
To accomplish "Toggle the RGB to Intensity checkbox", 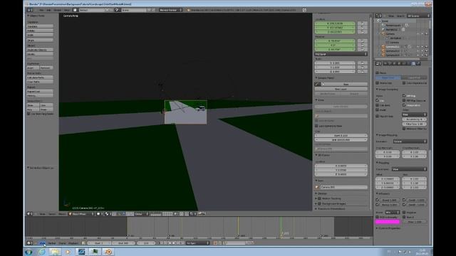I will tap(377, 217).
